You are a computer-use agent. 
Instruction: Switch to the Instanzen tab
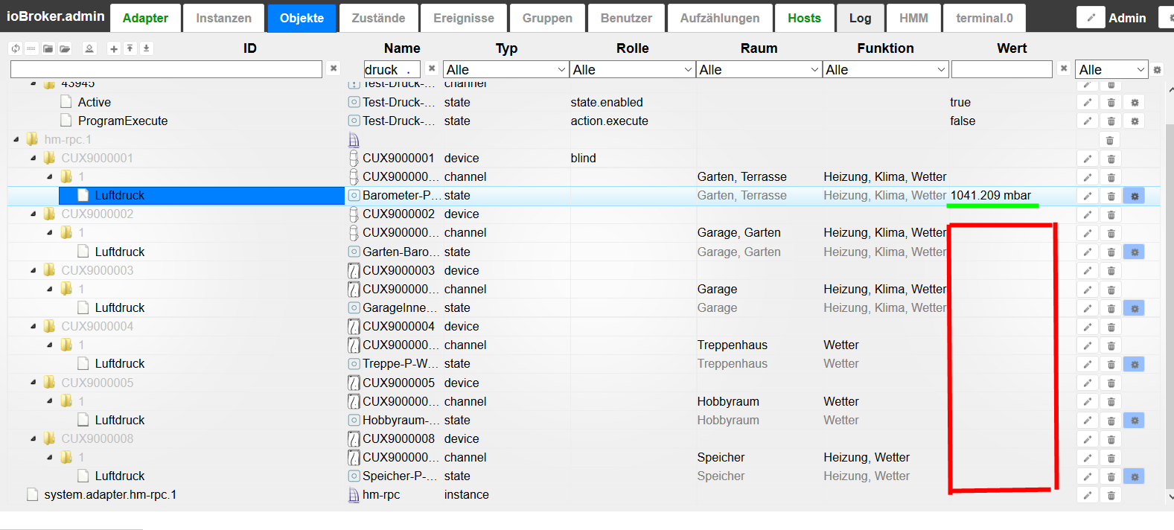[x=223, y=18]
